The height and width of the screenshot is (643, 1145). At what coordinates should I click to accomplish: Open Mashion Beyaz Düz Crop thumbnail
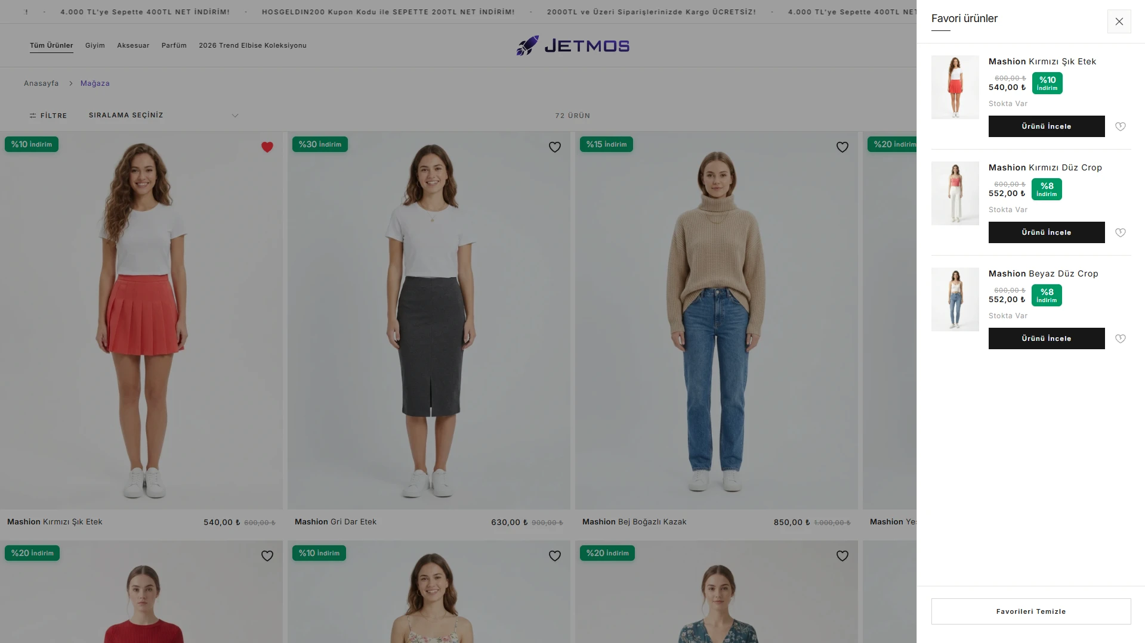[x=955, y=299]
